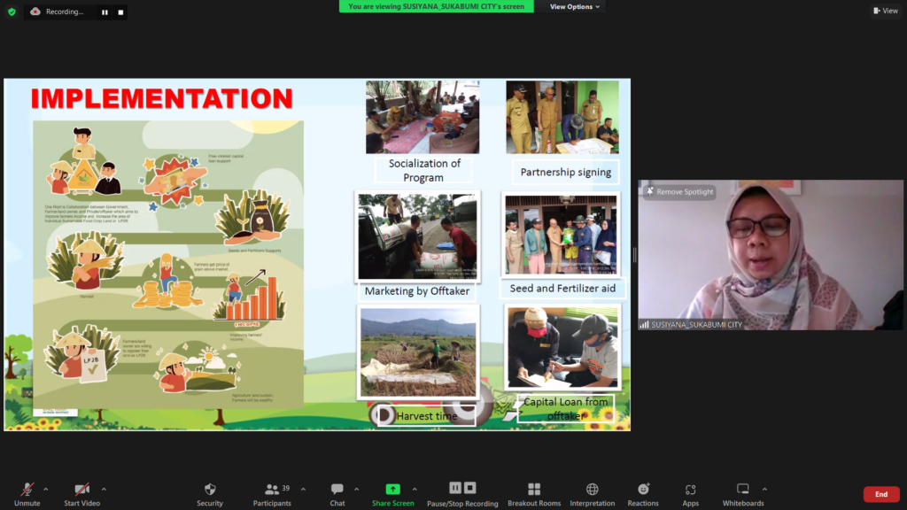The height and width of the screenshot is (510, 907).
Task: Click the green Share Screen icon
Action: (392, 489)
